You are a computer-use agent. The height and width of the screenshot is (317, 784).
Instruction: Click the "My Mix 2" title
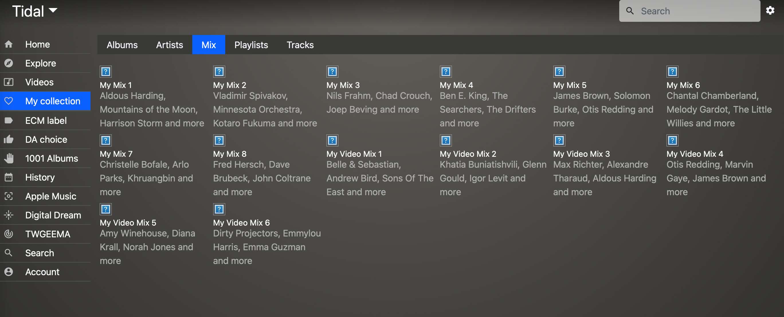tap(230, 85)
